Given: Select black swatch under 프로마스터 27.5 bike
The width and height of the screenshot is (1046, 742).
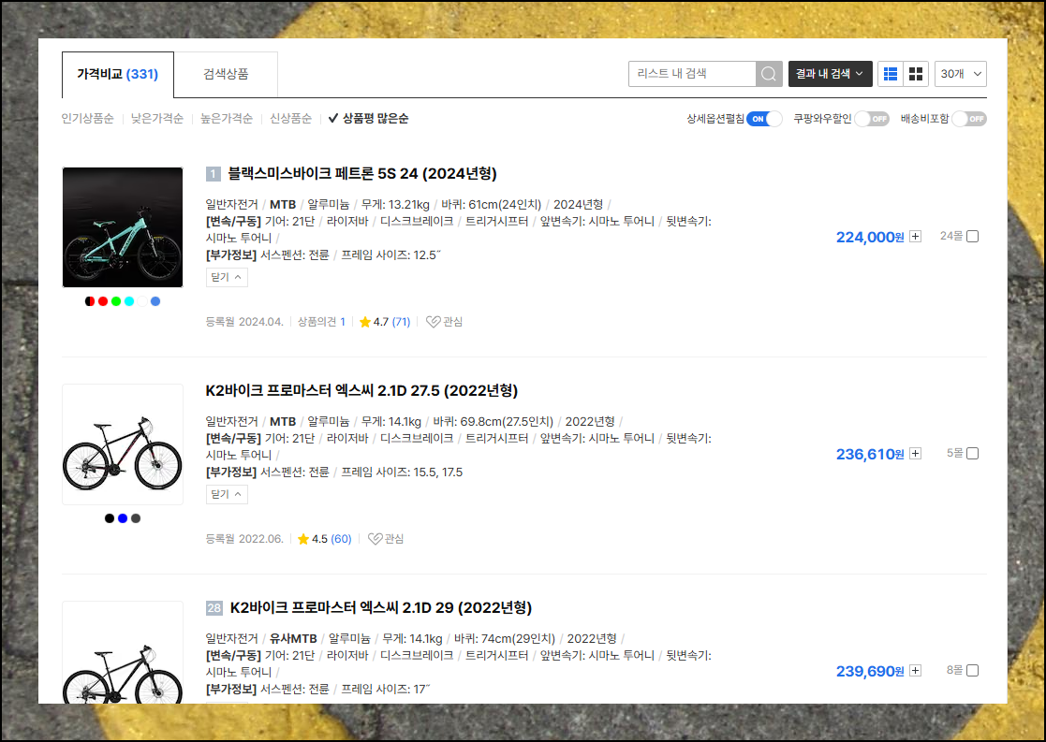Looking at the screenshot, I should click(110, 518).
